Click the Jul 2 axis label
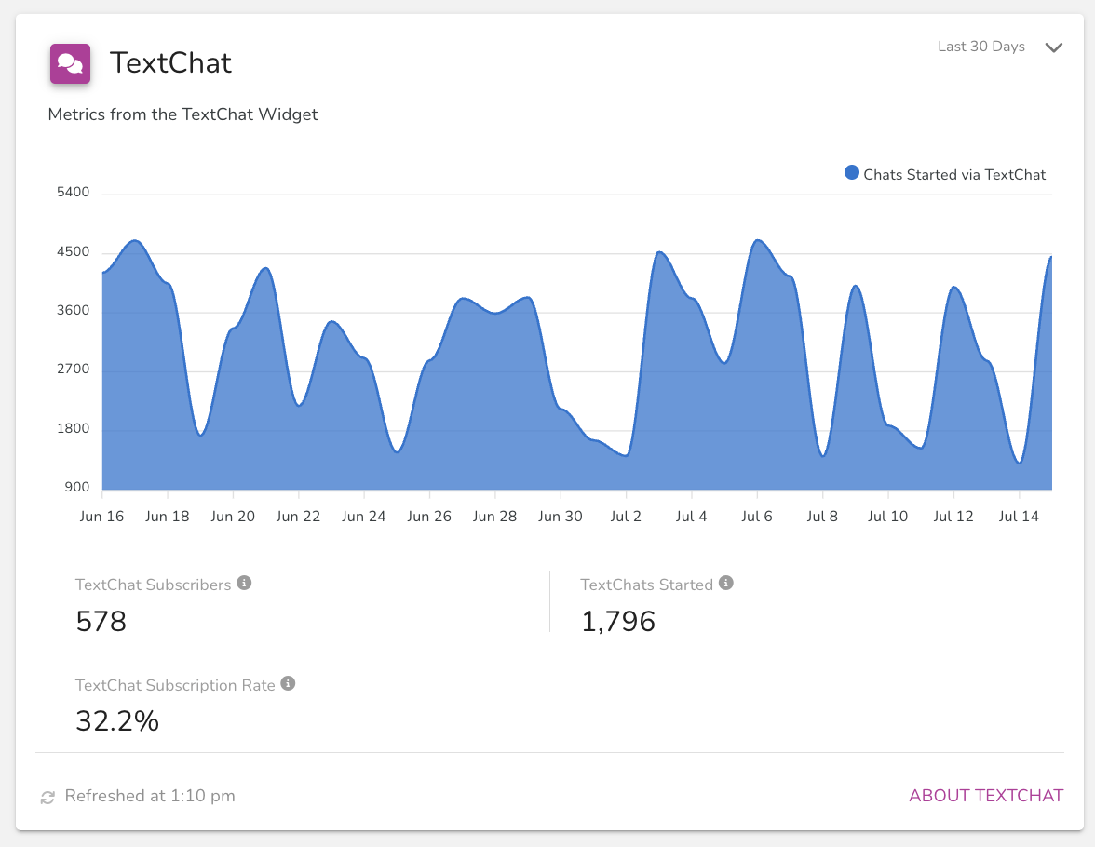 click(626, 516)
